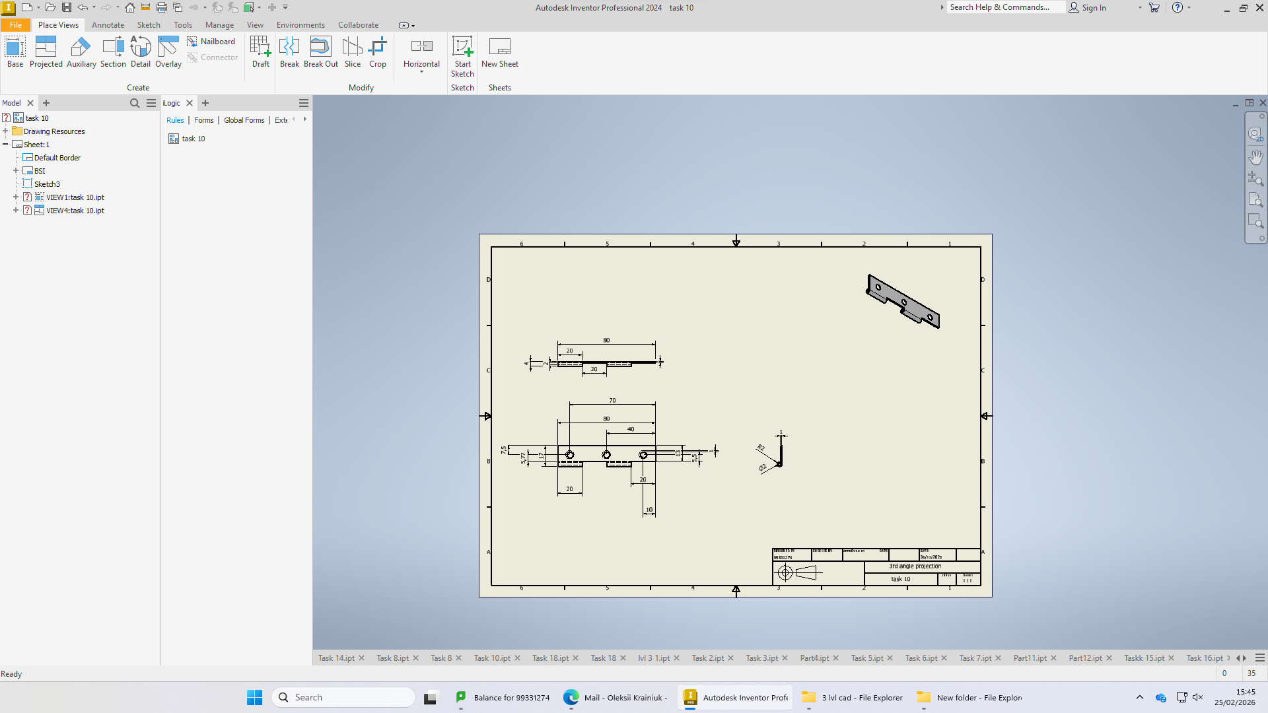Click the Undo arrow
1268x713 pixels.
click(83, 7)
